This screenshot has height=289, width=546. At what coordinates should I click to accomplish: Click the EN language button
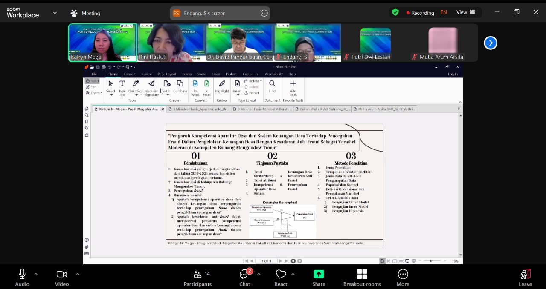(x=444, y=13)
